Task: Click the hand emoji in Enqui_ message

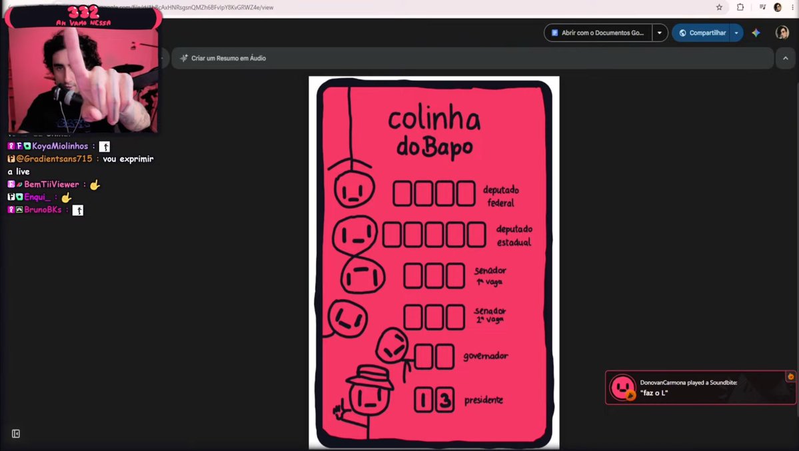Action: [66, 197]
